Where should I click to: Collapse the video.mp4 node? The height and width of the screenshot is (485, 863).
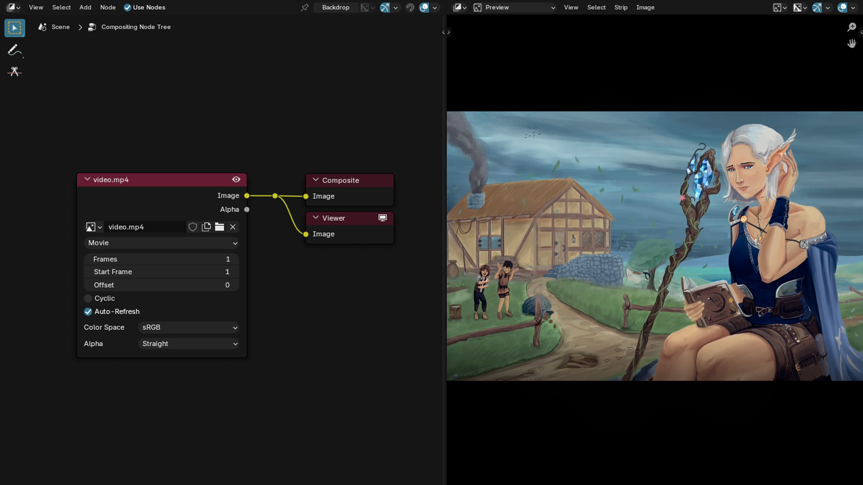87,179
